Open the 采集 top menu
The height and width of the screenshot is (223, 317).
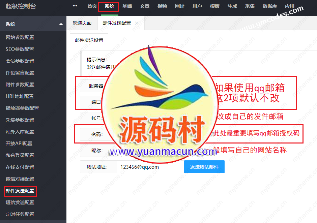coord(250,6)
